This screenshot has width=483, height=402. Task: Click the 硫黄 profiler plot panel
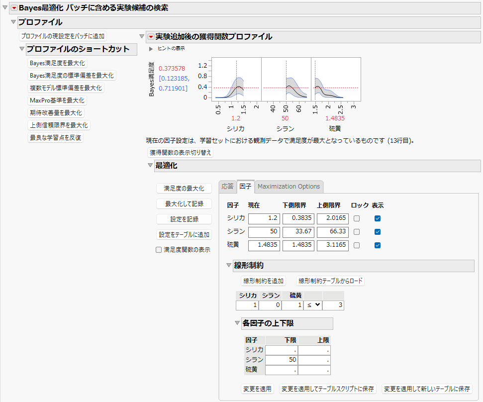click(336, 80)
